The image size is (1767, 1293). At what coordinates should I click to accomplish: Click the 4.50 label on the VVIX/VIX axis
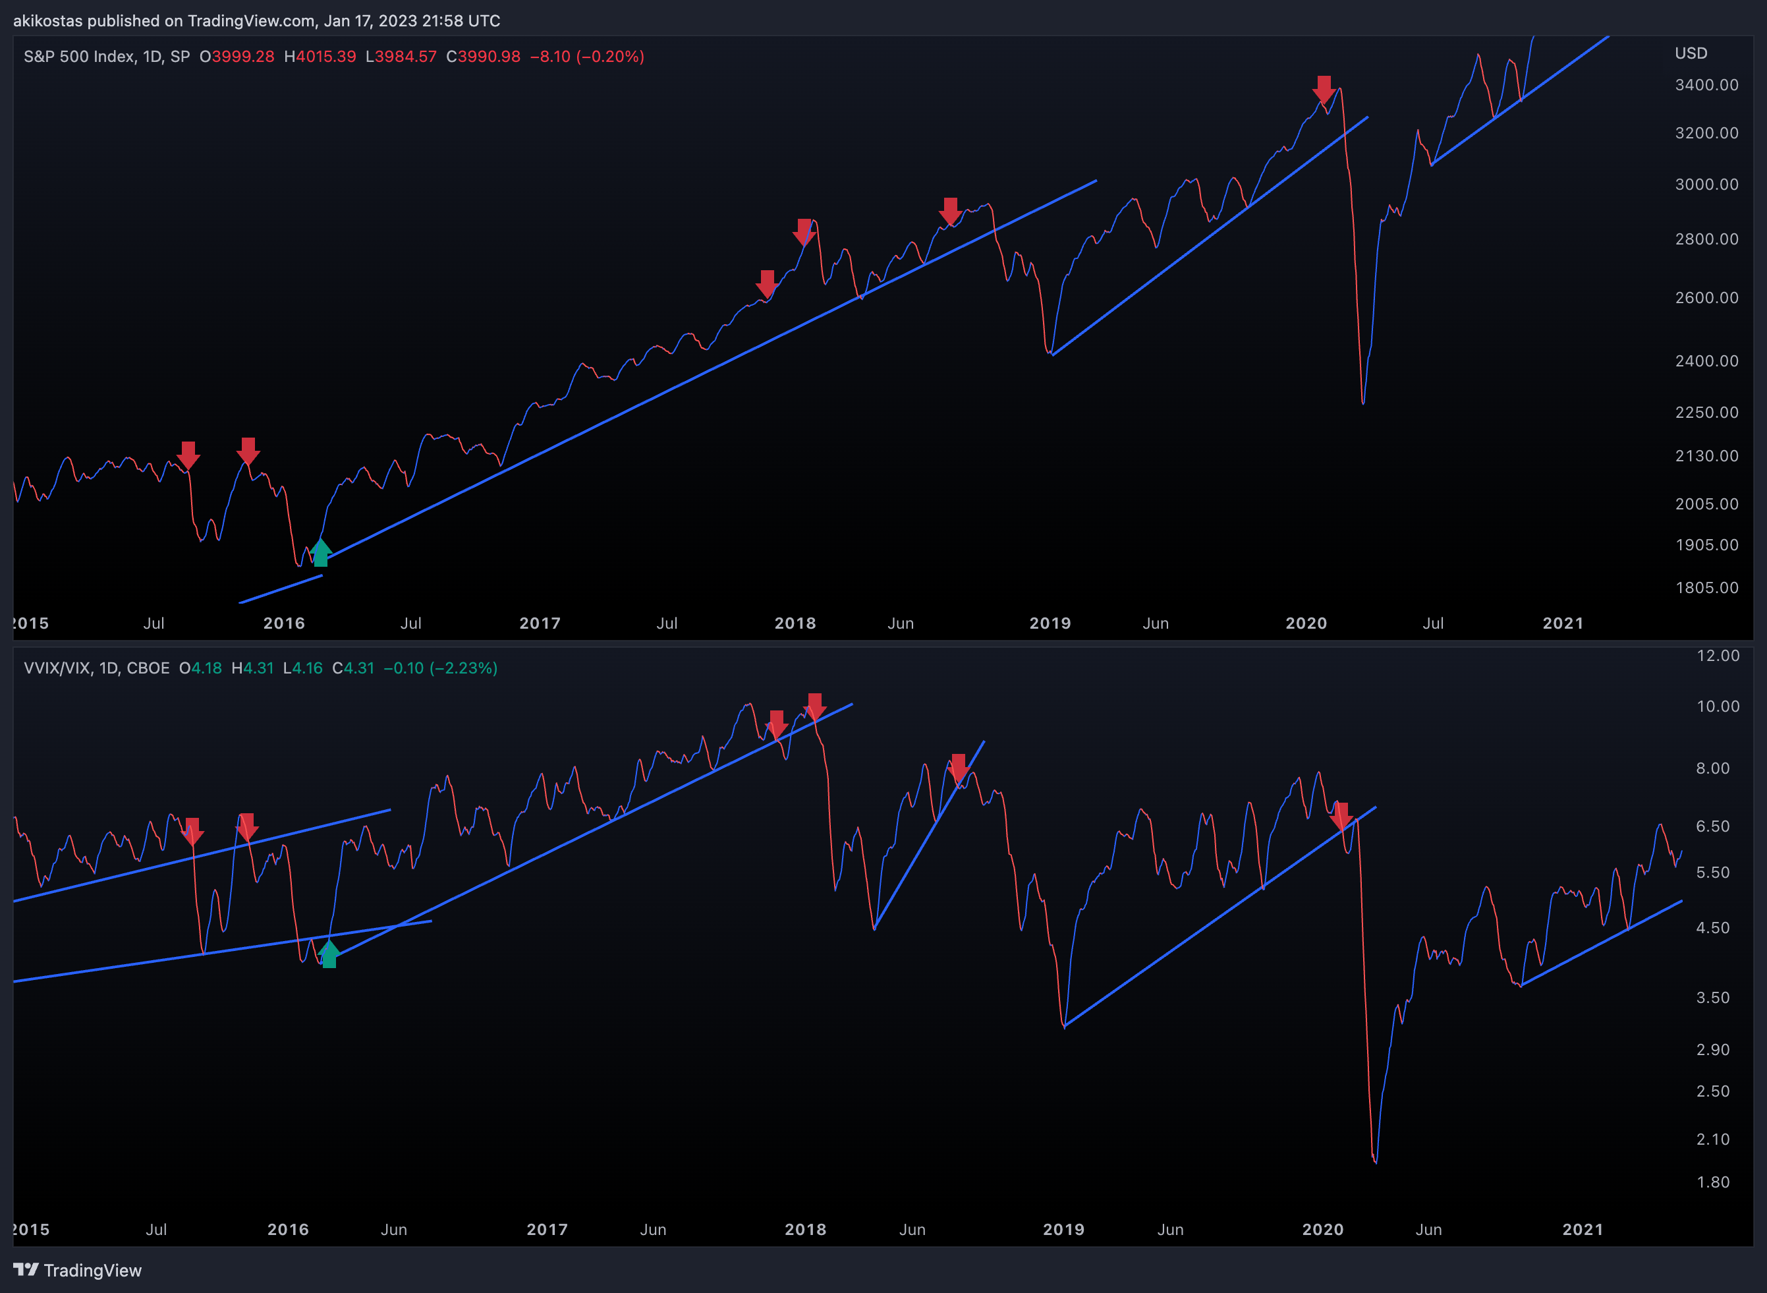click(x=1712, y=927)
